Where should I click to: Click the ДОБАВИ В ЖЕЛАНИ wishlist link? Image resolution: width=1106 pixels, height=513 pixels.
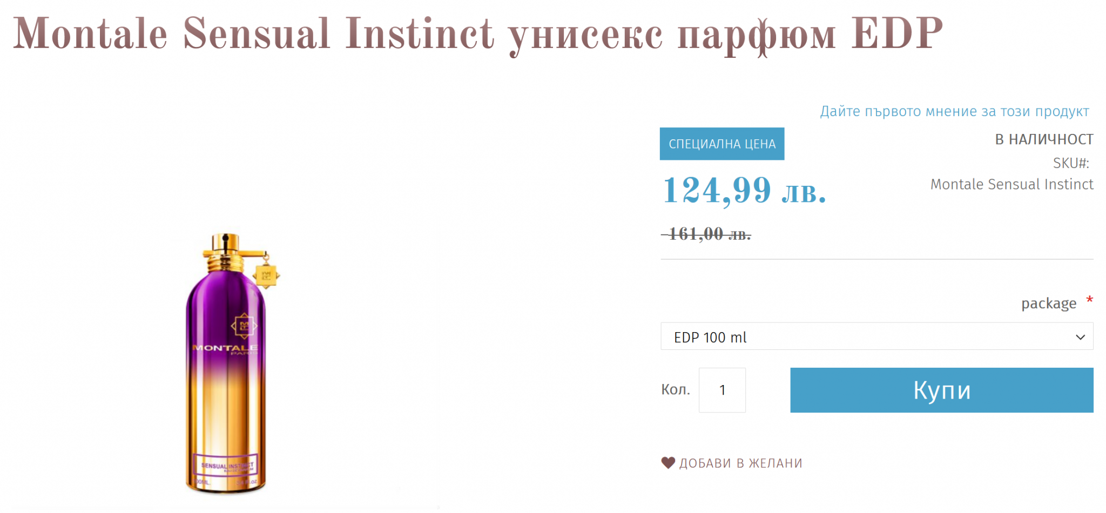pyautogui.click(x=740, y=463)
